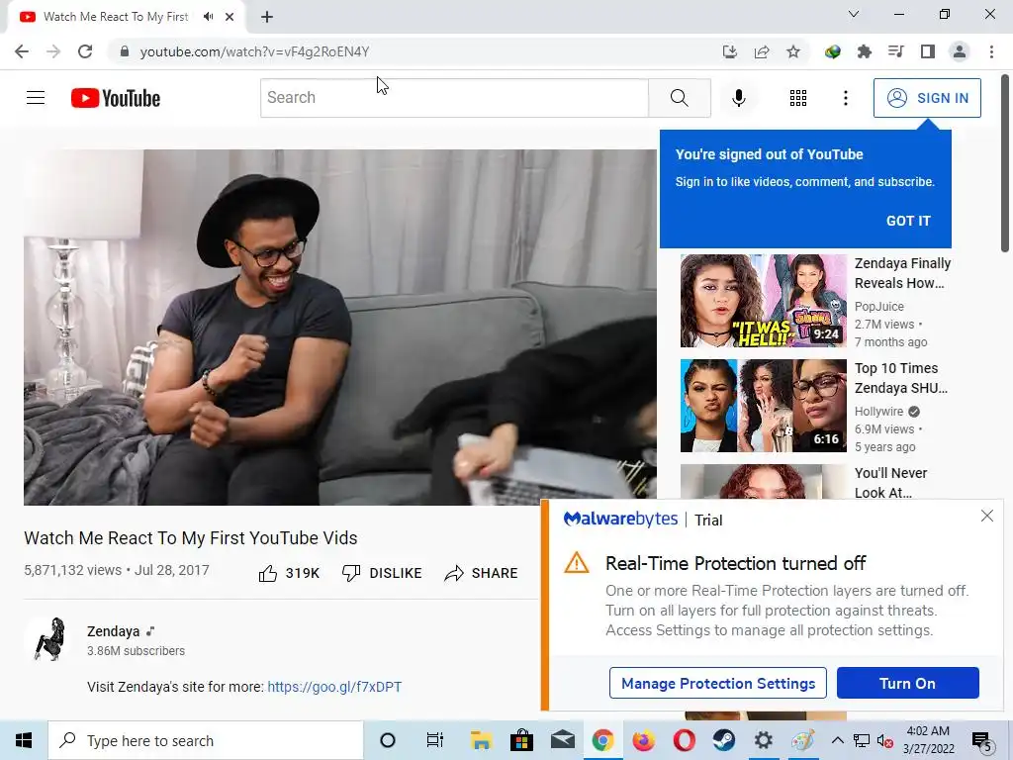Click the SIGN IN button

click(x=927, y=98)
